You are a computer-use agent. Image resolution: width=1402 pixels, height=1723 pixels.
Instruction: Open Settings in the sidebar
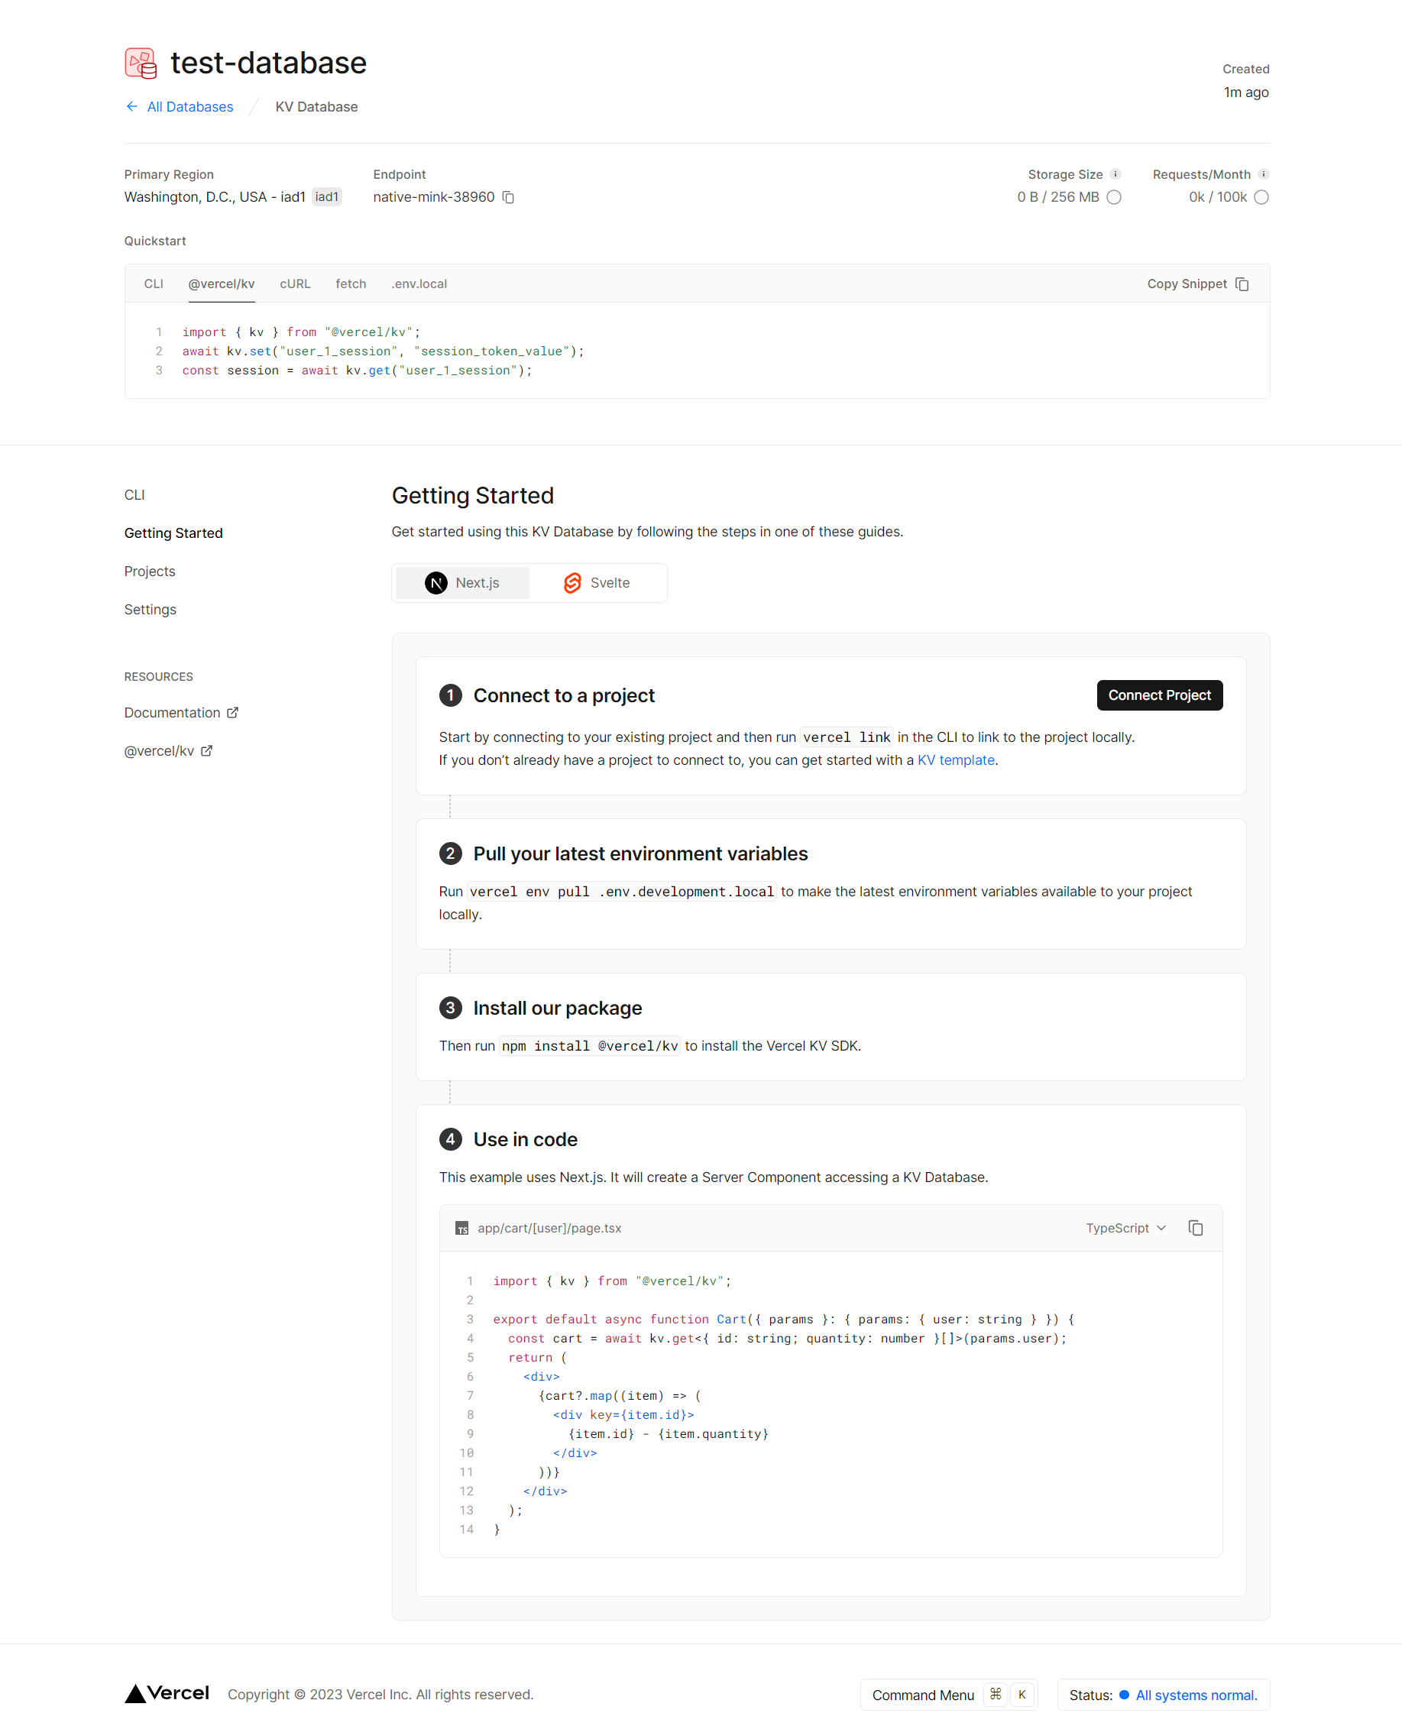[x=151, y=609]
